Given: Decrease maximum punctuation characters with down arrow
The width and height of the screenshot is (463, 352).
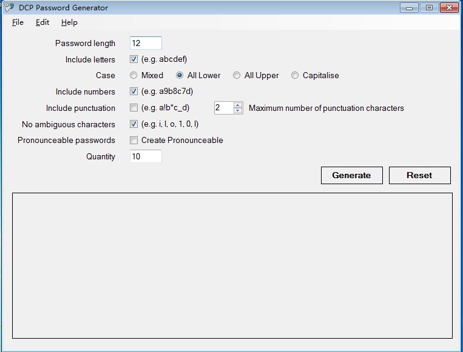Looking at the screenshot, I should (238, 111).
